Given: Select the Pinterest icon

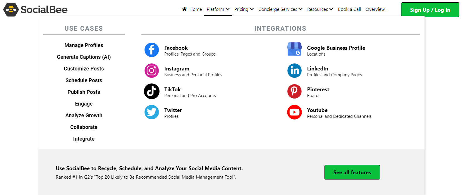Looking at the screenshot, I should [294, 92].
